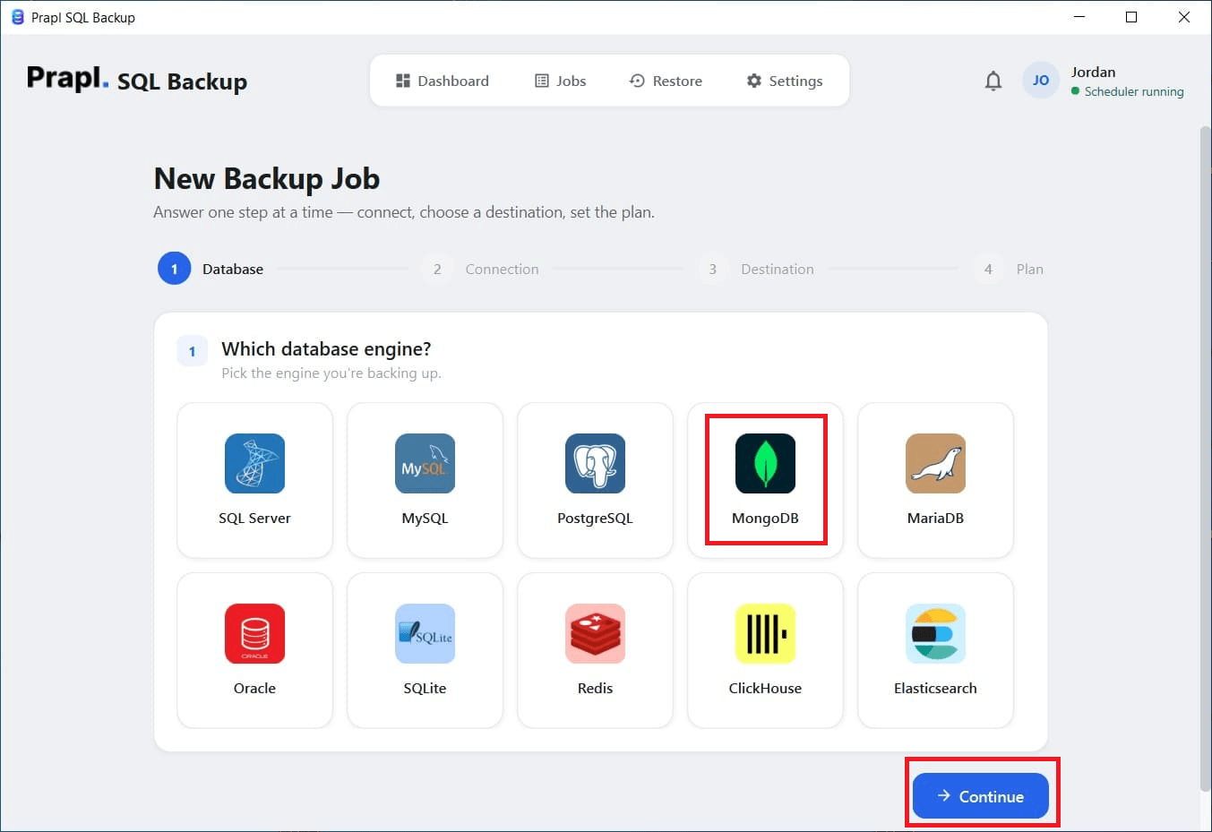The height and width of the screenshot is (832, 1212).
Task: Select the MongoDB leaf icon
Action: pos(765,463)
